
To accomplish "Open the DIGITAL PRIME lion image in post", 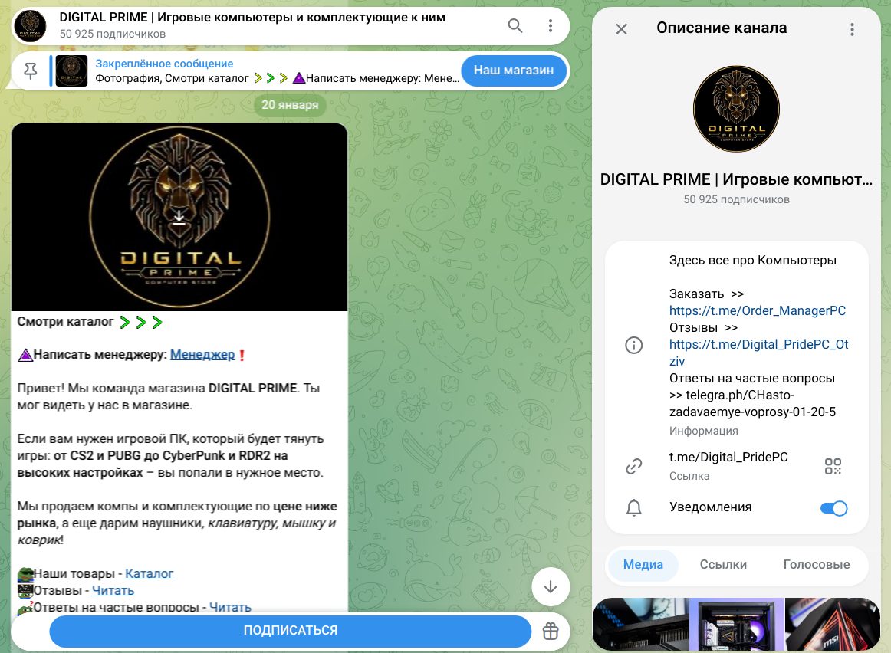I will pyautogui.click(x=179, y=217).
